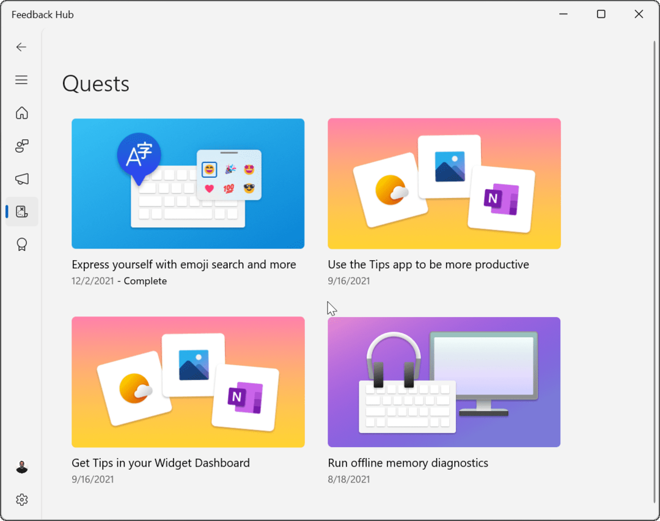This screenshot has width=660, height=521.
Task: Click the back arrow icon
Action: coord(21,47)
